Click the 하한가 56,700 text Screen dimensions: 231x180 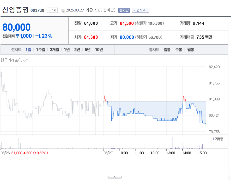tap(149, 37)
